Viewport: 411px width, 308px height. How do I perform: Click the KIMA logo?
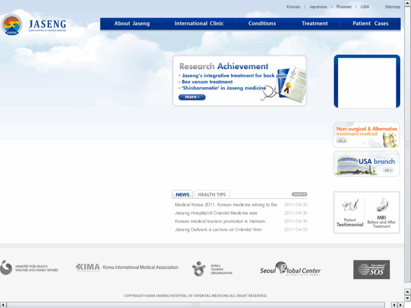pyautogui.click(x=88, y=267)
